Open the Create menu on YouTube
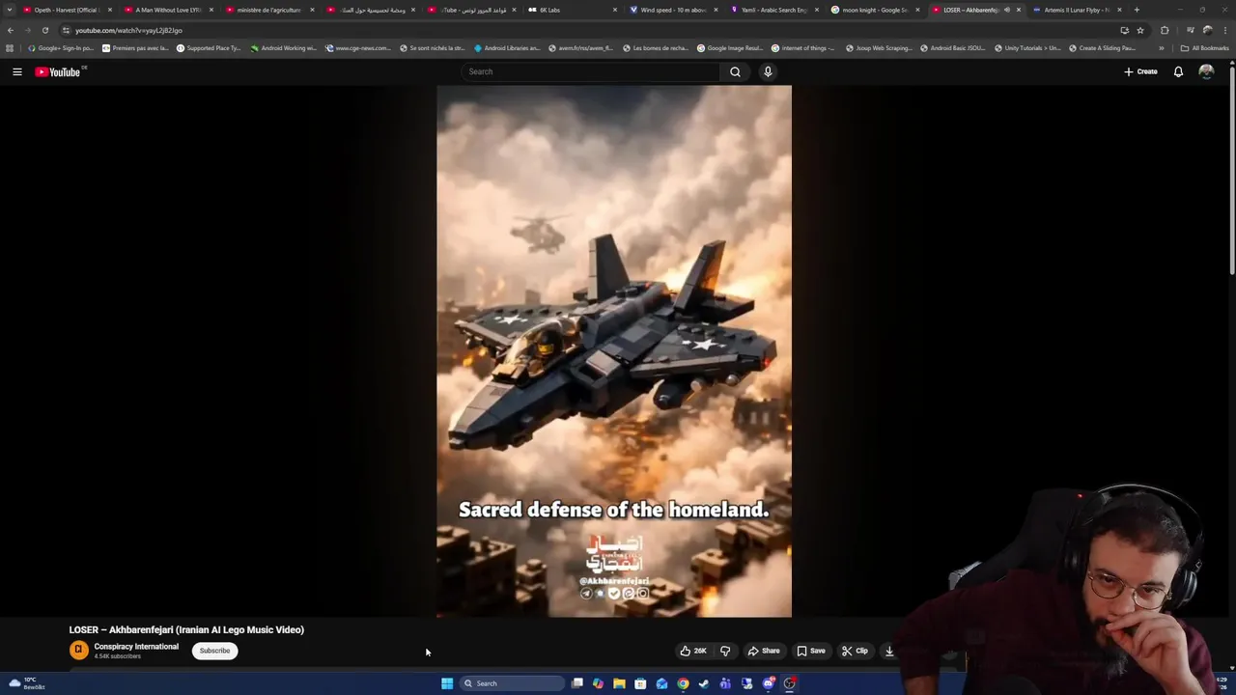The image size is (1236, 695). [1140, 71]
